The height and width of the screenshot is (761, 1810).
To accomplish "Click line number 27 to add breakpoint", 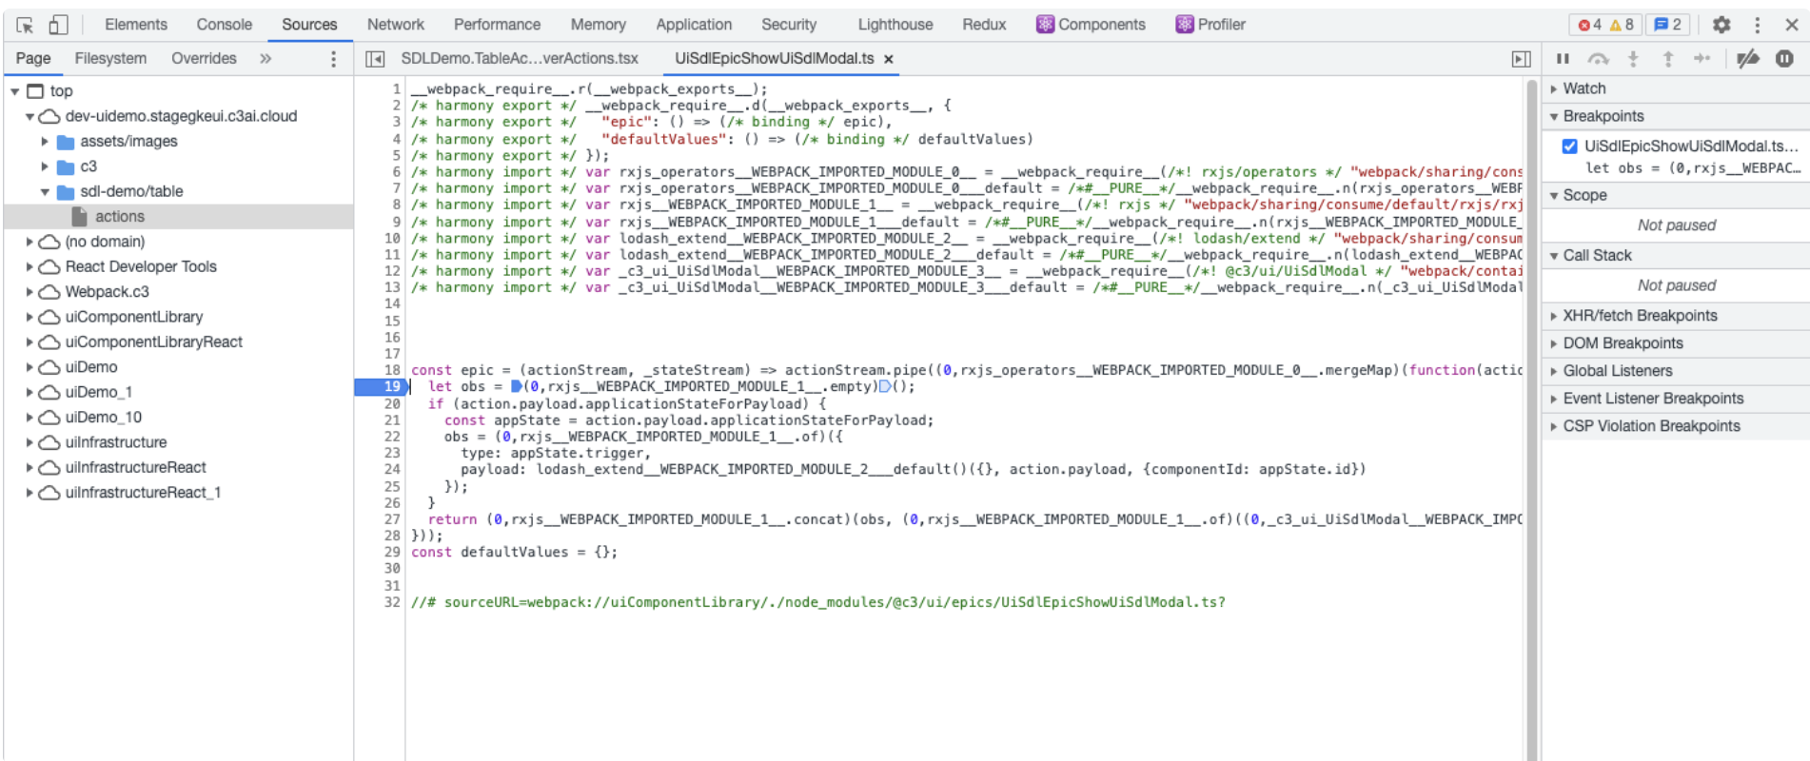I will tap(392, 519).
